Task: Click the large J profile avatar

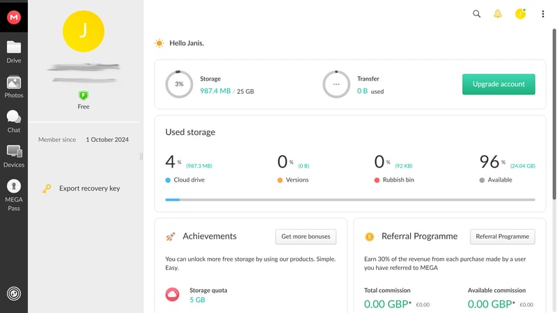Action: [x=84, y=31]
